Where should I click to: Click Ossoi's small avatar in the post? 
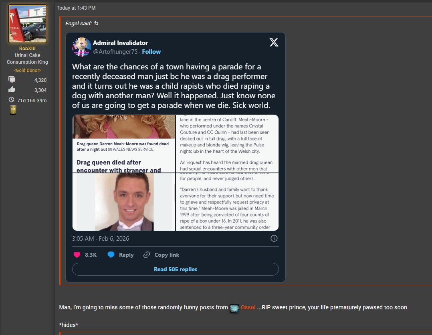pyautogui.click(x=234, y=308)
